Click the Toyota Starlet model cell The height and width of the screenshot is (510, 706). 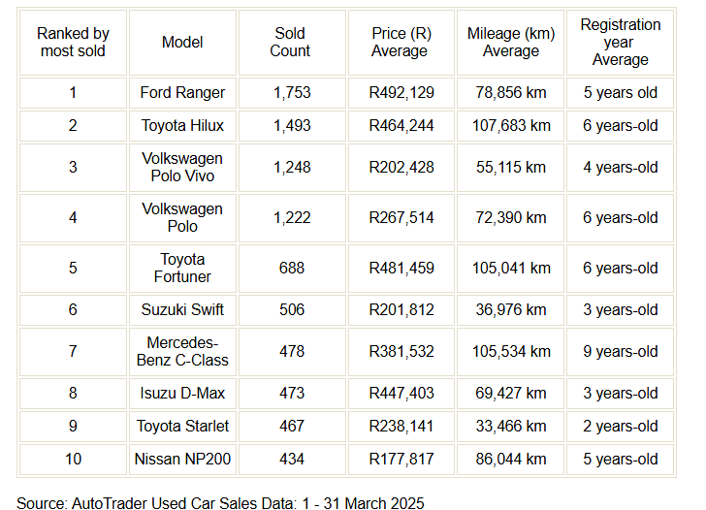[x=182, y=427]
